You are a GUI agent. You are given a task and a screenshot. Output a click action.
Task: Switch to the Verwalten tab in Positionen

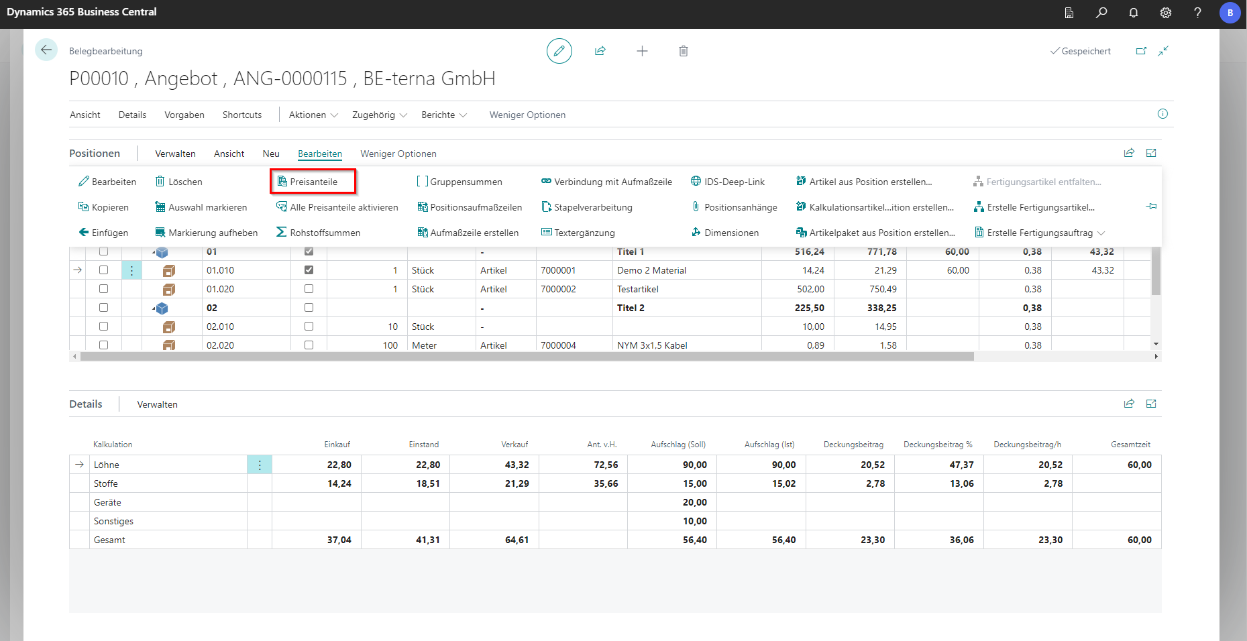coord(175,154)
